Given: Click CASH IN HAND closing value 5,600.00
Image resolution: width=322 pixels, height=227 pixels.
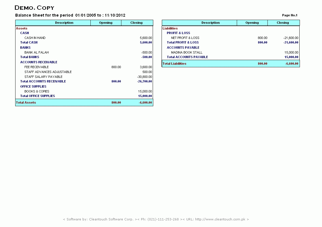Looking at the screenshot, I should [146, 38].
